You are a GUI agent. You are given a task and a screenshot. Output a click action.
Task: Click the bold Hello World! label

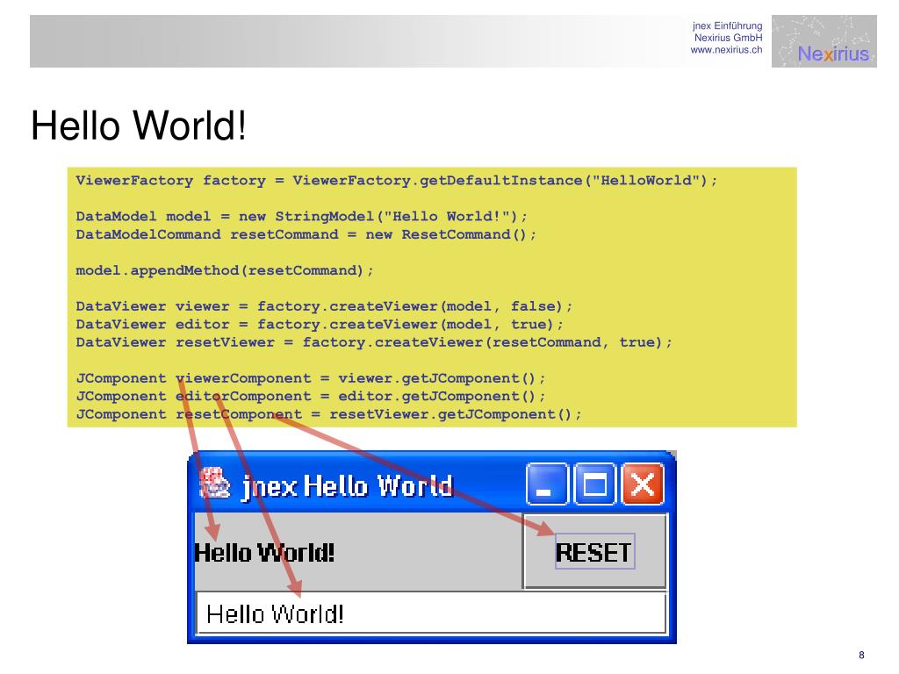pos(264,553)
